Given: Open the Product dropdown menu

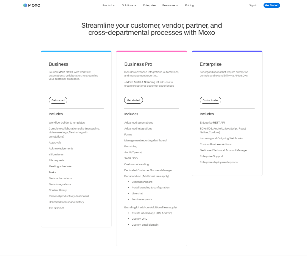Looking at the screenshot, I should 108,5.
